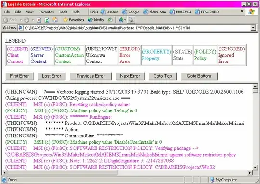
Task: Open the Help menu
Action: [76, 12]
